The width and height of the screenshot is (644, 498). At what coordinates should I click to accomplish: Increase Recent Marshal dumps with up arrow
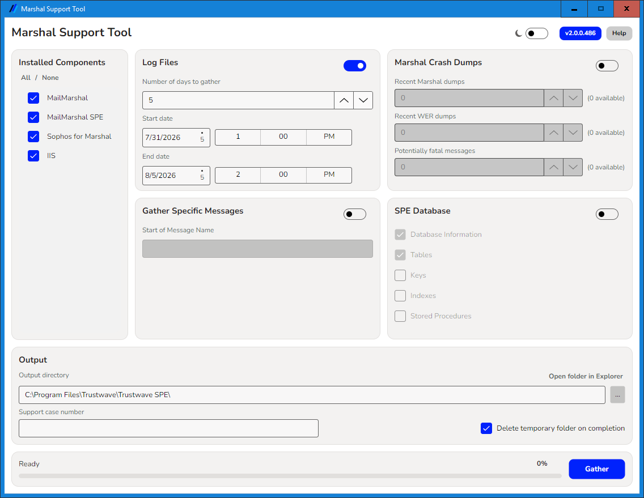(x=554, y=98)
